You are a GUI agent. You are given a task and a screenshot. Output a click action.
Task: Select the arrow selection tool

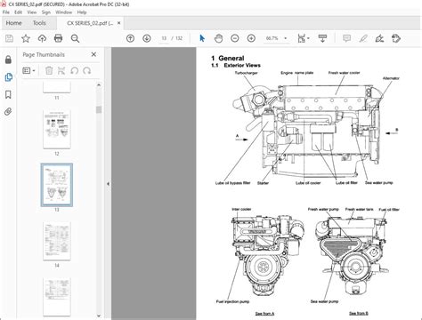click(202, 38)
